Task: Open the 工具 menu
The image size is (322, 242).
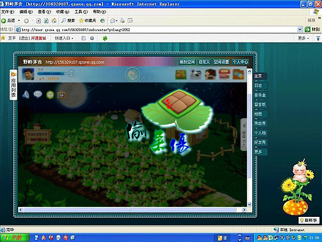Action: pos(81,12)
